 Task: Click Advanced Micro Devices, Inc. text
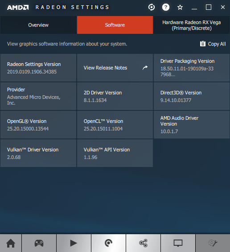coord(33,100)
